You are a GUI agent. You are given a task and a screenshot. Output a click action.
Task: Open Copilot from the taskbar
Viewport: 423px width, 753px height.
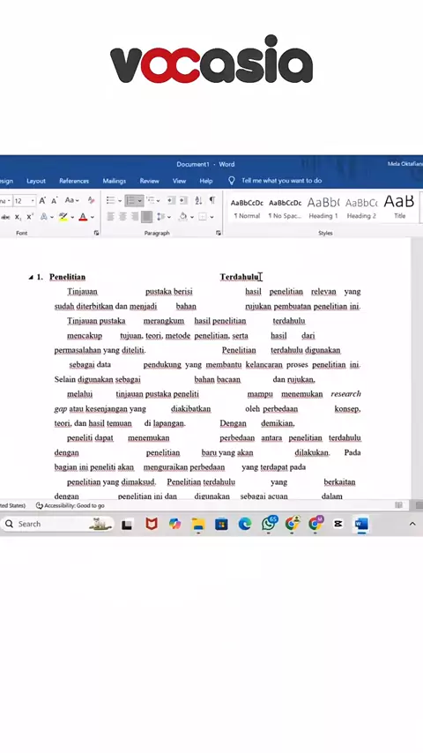[x=174, y=524]
